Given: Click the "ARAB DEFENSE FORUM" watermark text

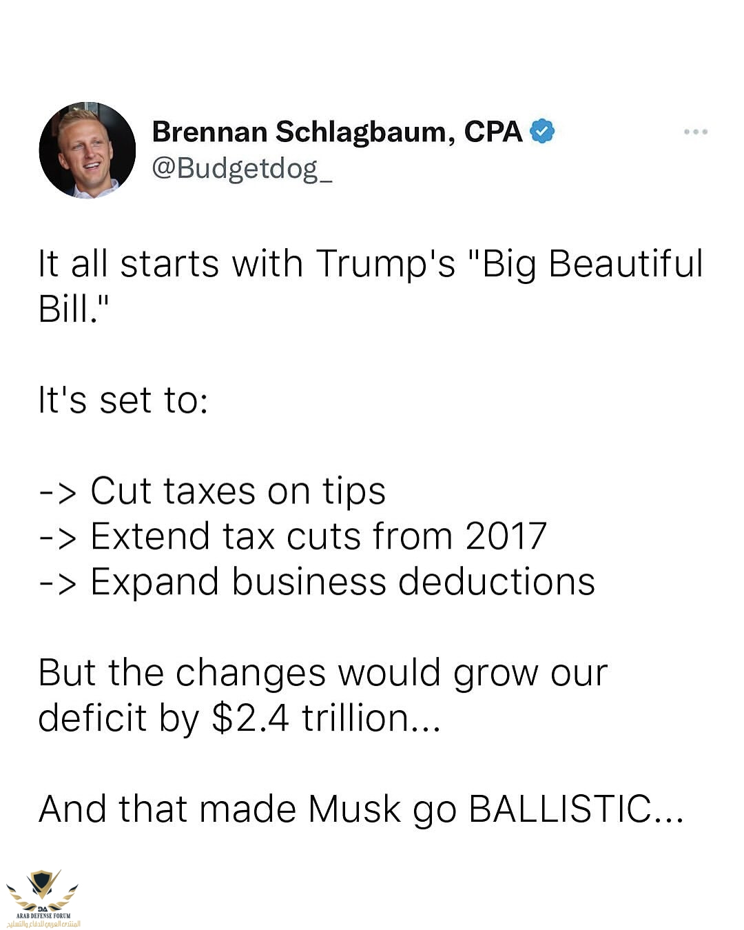Looking at the screenshot, I should click(x=43, y=916).
